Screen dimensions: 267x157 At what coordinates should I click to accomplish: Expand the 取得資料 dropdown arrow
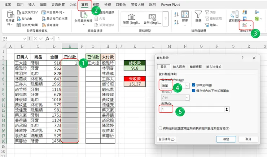coord(12,24)
